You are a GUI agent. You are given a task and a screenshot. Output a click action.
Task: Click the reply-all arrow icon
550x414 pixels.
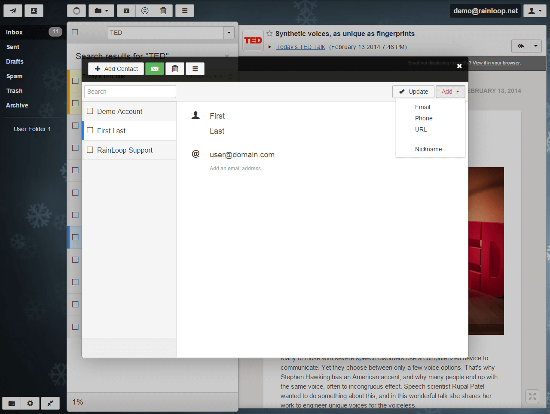[521, 46]
